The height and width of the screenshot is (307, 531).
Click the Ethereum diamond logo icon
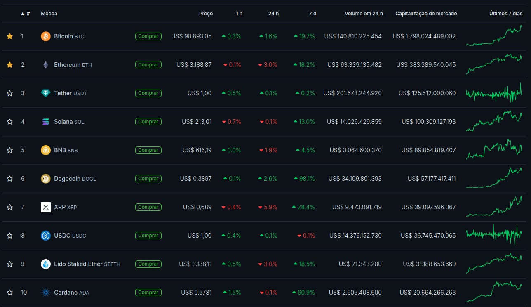coord(46,65)
